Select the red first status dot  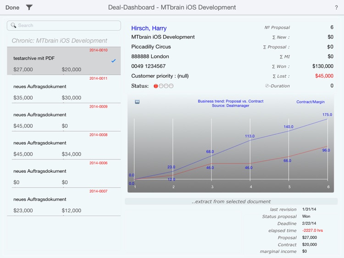coord(156,86)
